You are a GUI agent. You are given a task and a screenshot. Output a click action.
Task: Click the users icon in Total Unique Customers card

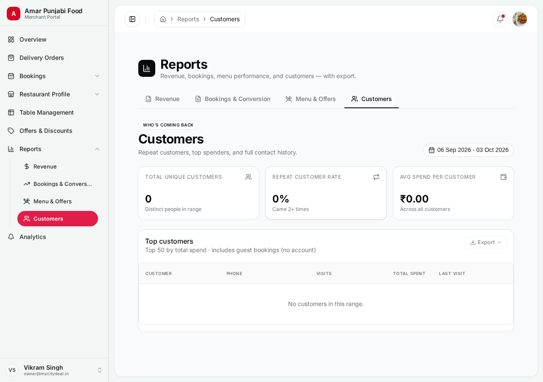point(249,177)
